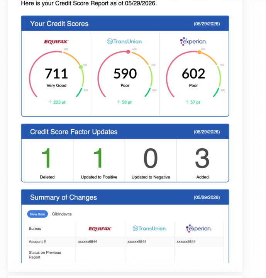Click the Updated to Positive label
The height and width of the screenshot is (278, 266).
click(x=99, y=177)
